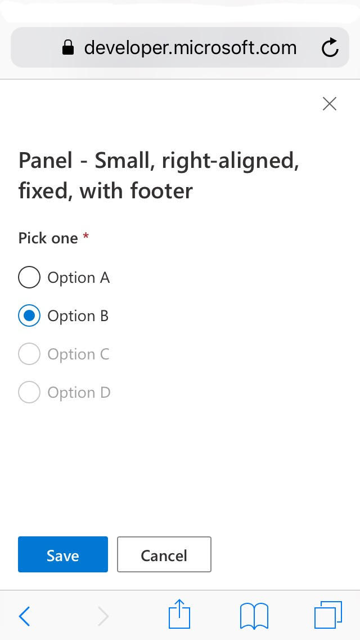The width and height of the screenshot is (360, 640).
Task: Save the selection with the Save button
Action: [62, 555]
